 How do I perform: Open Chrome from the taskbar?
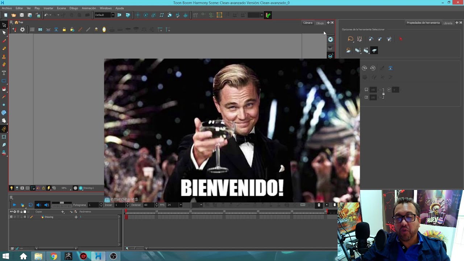pos(54,256)
